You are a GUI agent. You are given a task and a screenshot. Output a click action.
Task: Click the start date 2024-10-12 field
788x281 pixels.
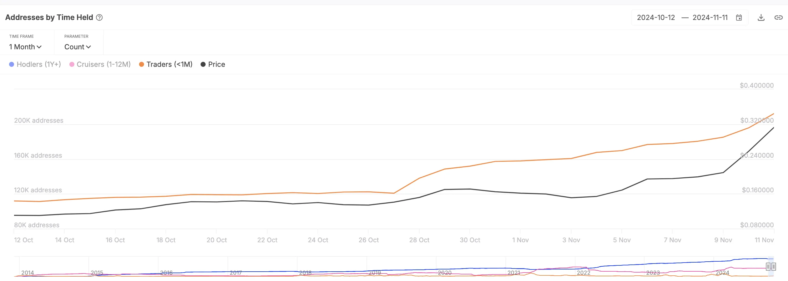pyautogui.click(x=656, y=17)
